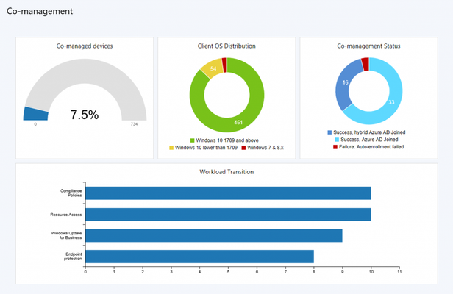Image resolution: width=453 pixels, height=294 pixels.
Task: Select the red slice in Co-management Status chart
Action: (365, 64)
